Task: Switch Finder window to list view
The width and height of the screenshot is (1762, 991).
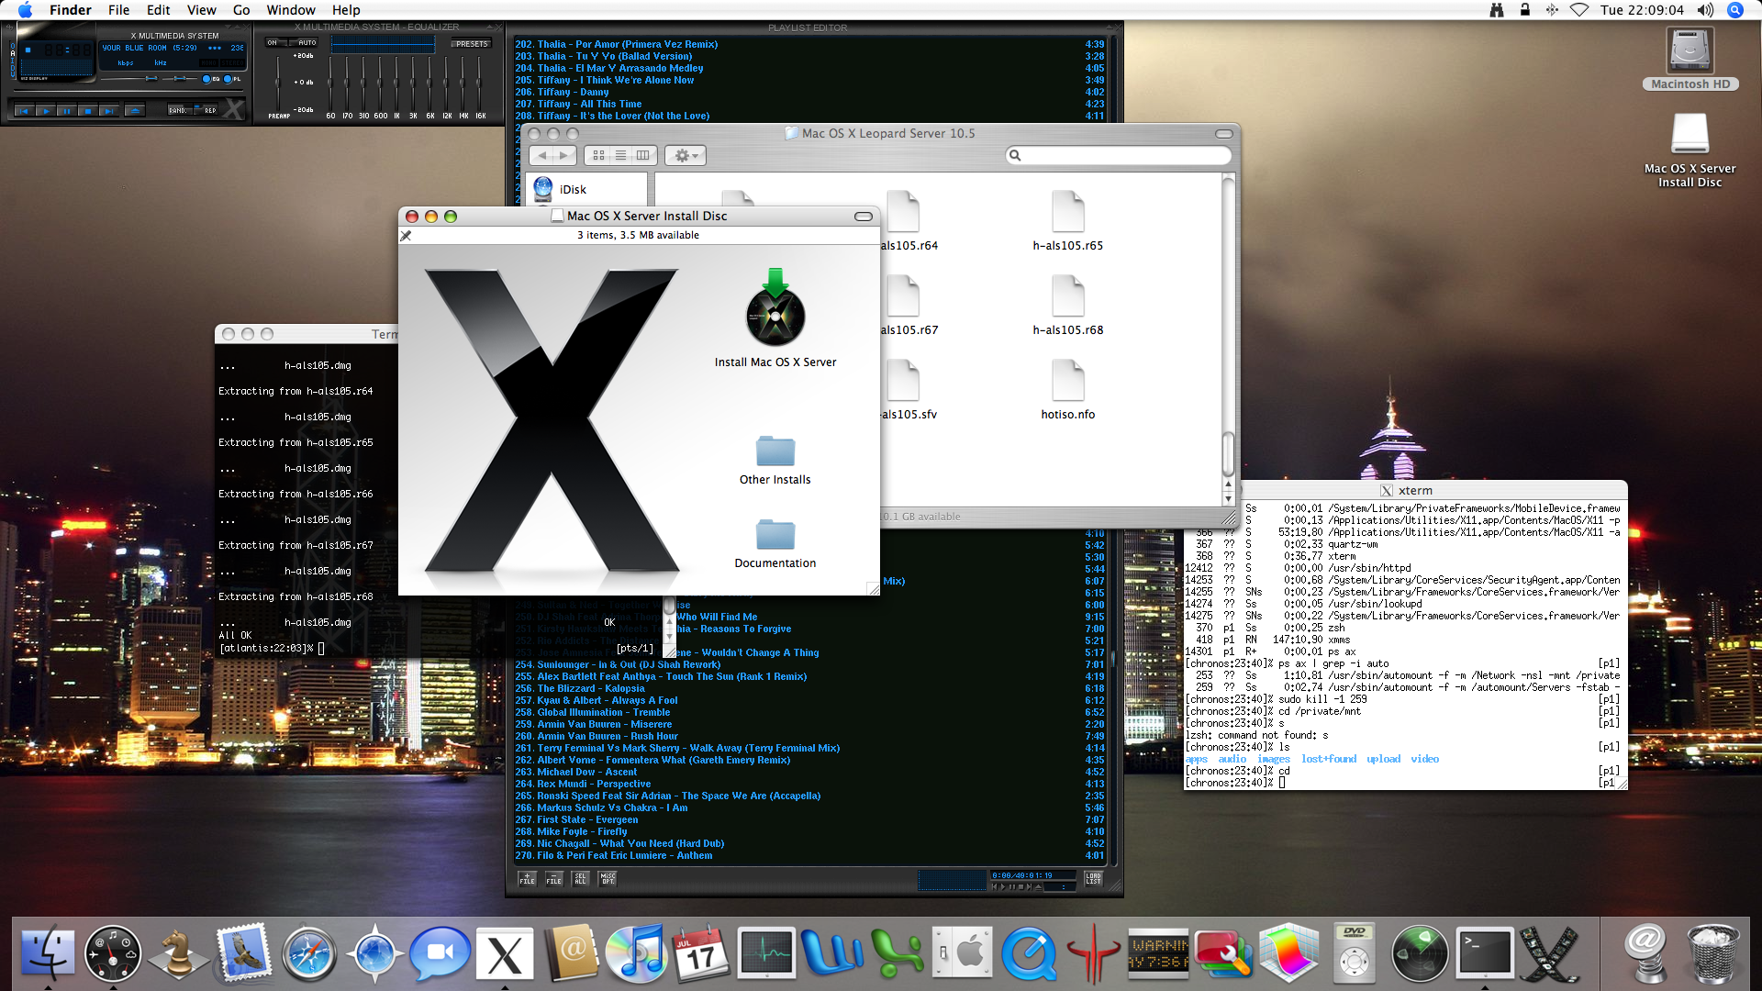Action: pos(620,156)
